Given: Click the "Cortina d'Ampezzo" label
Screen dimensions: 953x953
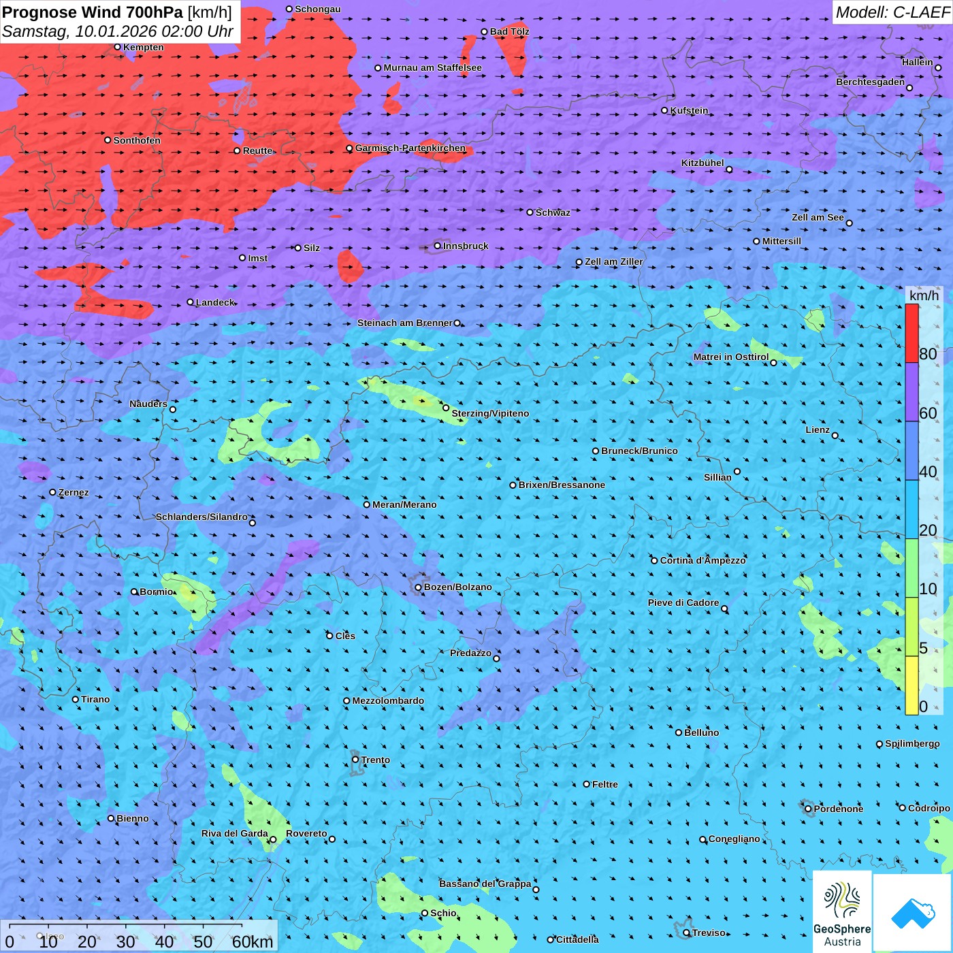Looking at the screenshot, I should 703,560.
